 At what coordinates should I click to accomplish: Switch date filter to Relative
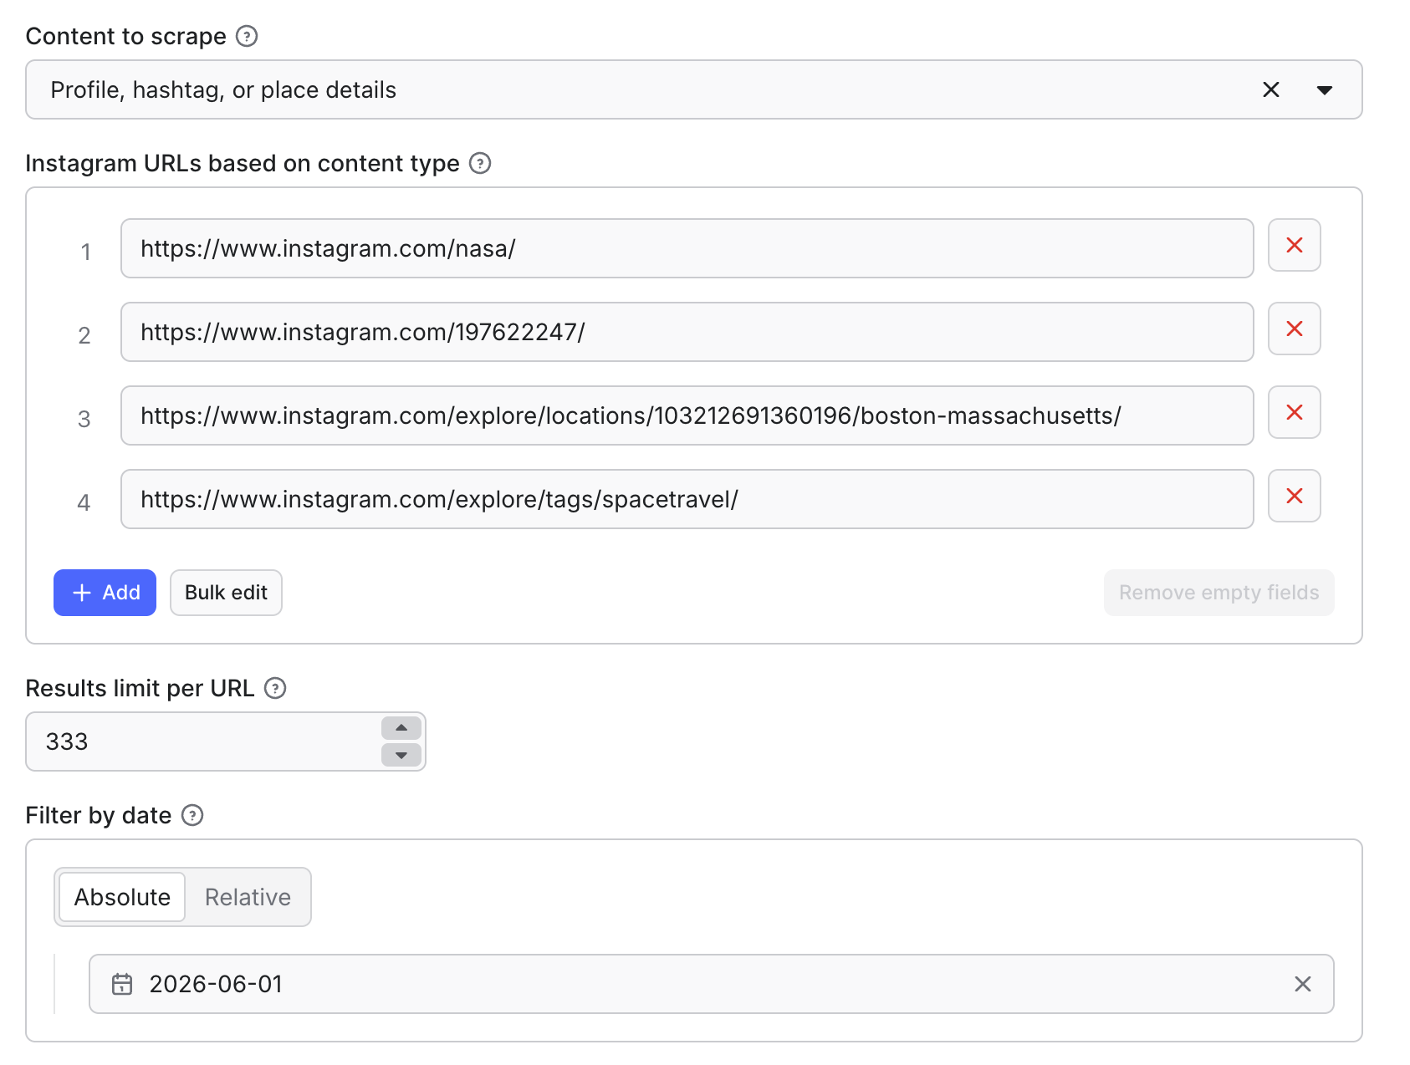point(248,897)
